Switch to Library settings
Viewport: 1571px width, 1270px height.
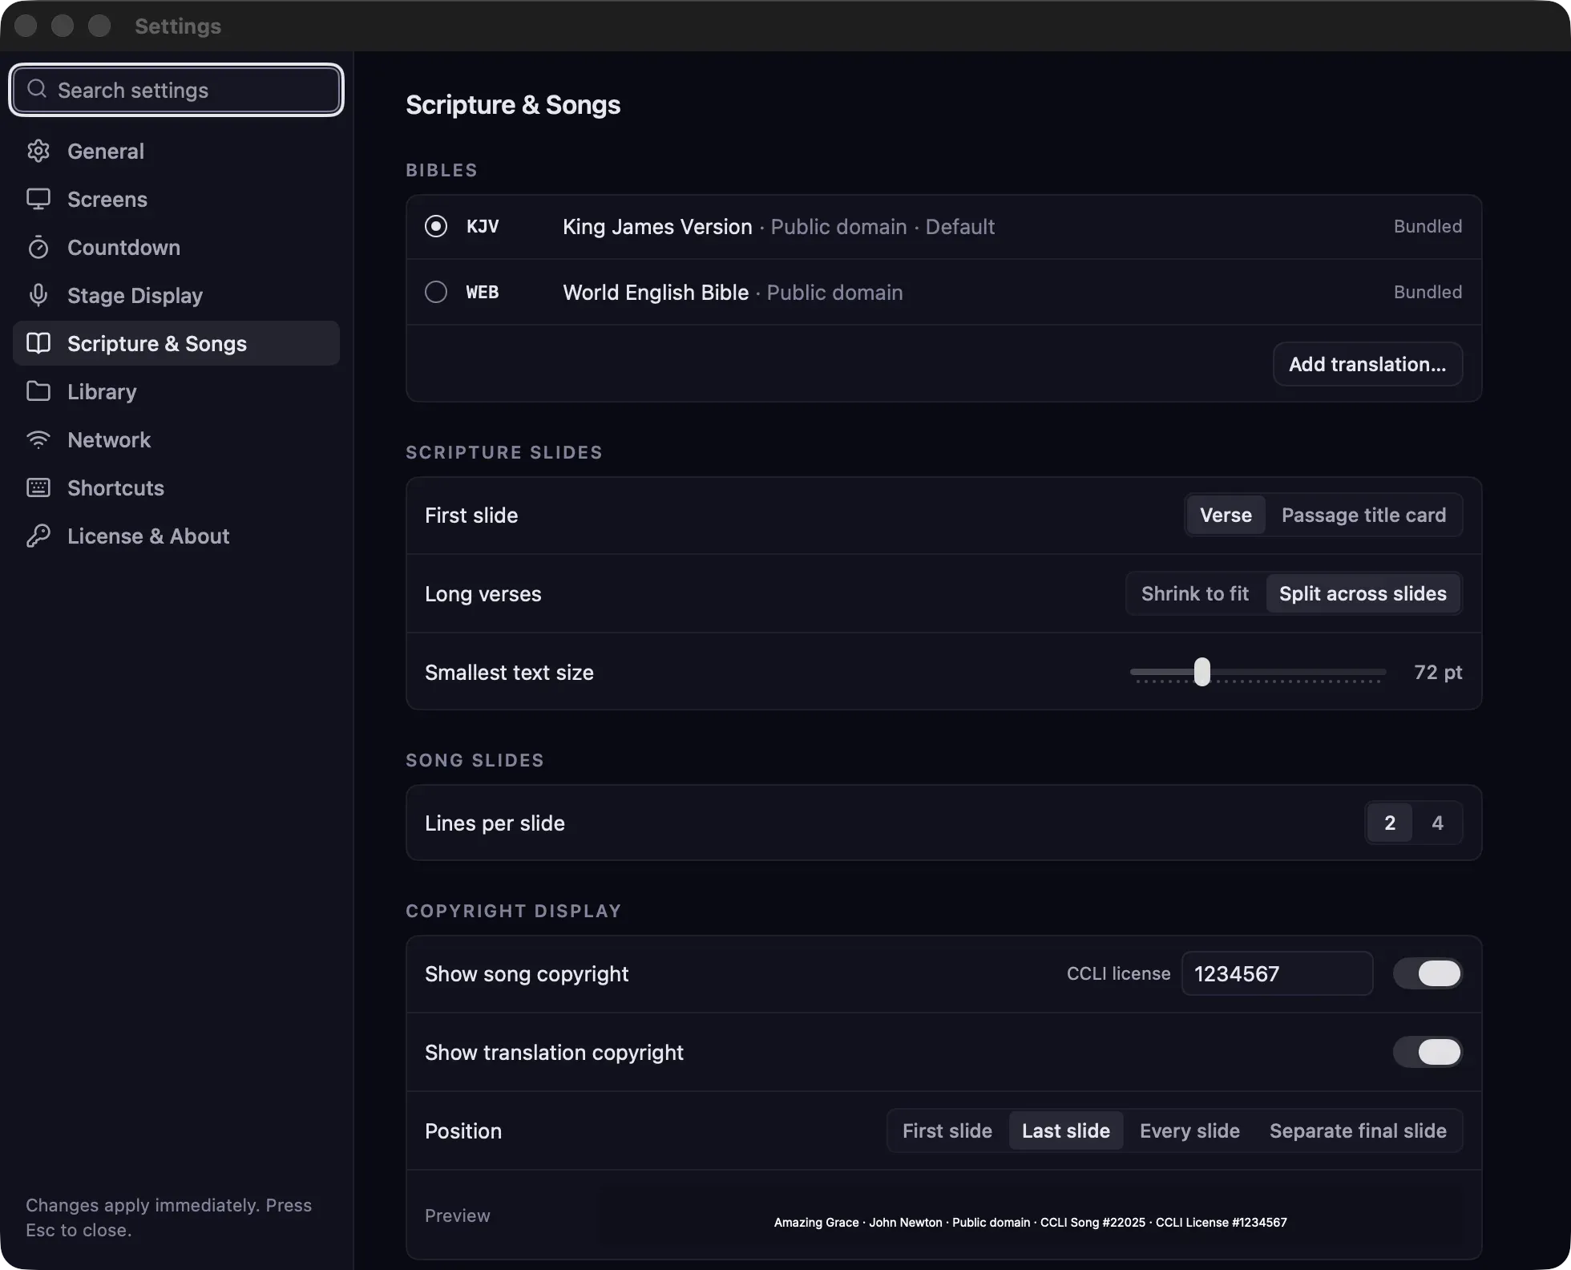tap(176, 391)
